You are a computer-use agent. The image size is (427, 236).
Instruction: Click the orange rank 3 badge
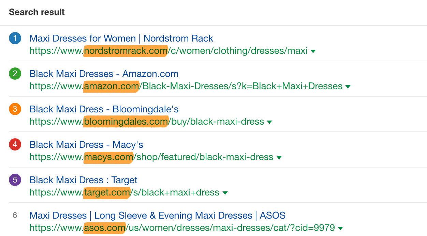tap(15, 109)
